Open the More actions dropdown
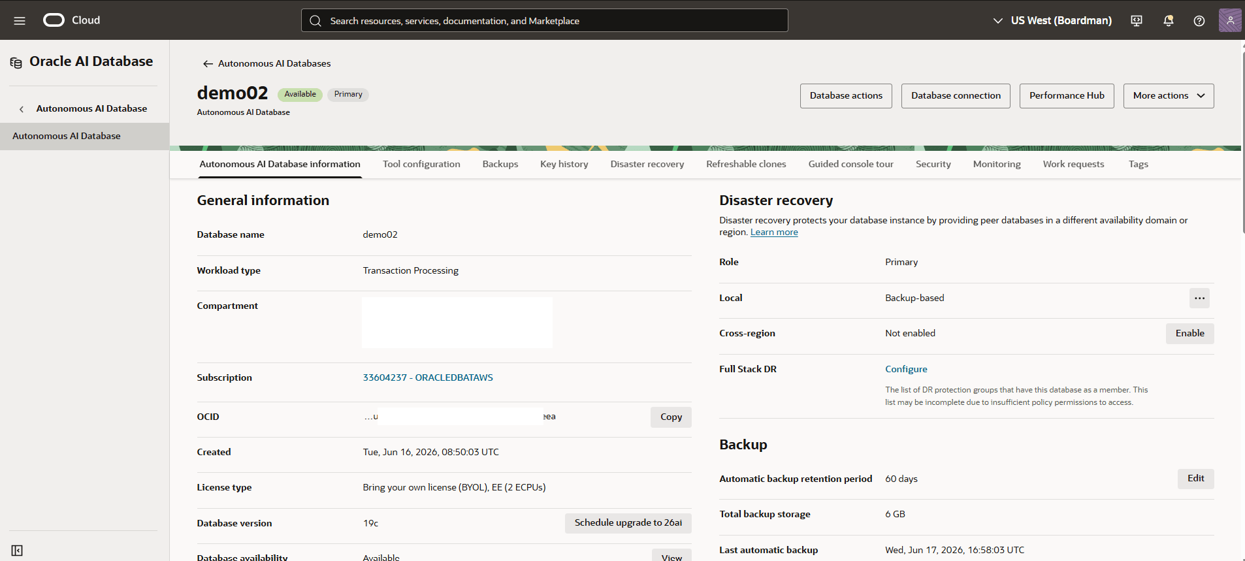 (x=1169, y=96)
